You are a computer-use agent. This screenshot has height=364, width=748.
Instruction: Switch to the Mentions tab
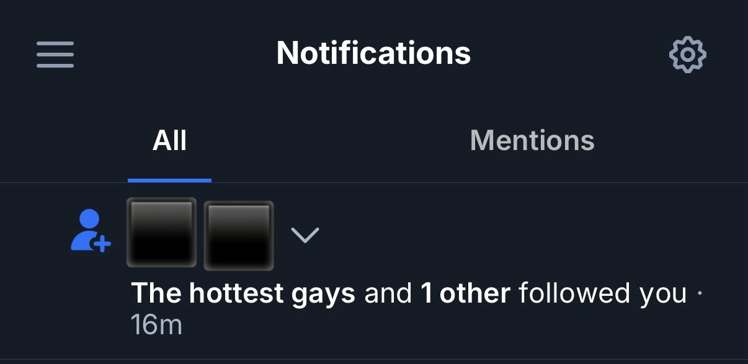[x=532, y=141]
